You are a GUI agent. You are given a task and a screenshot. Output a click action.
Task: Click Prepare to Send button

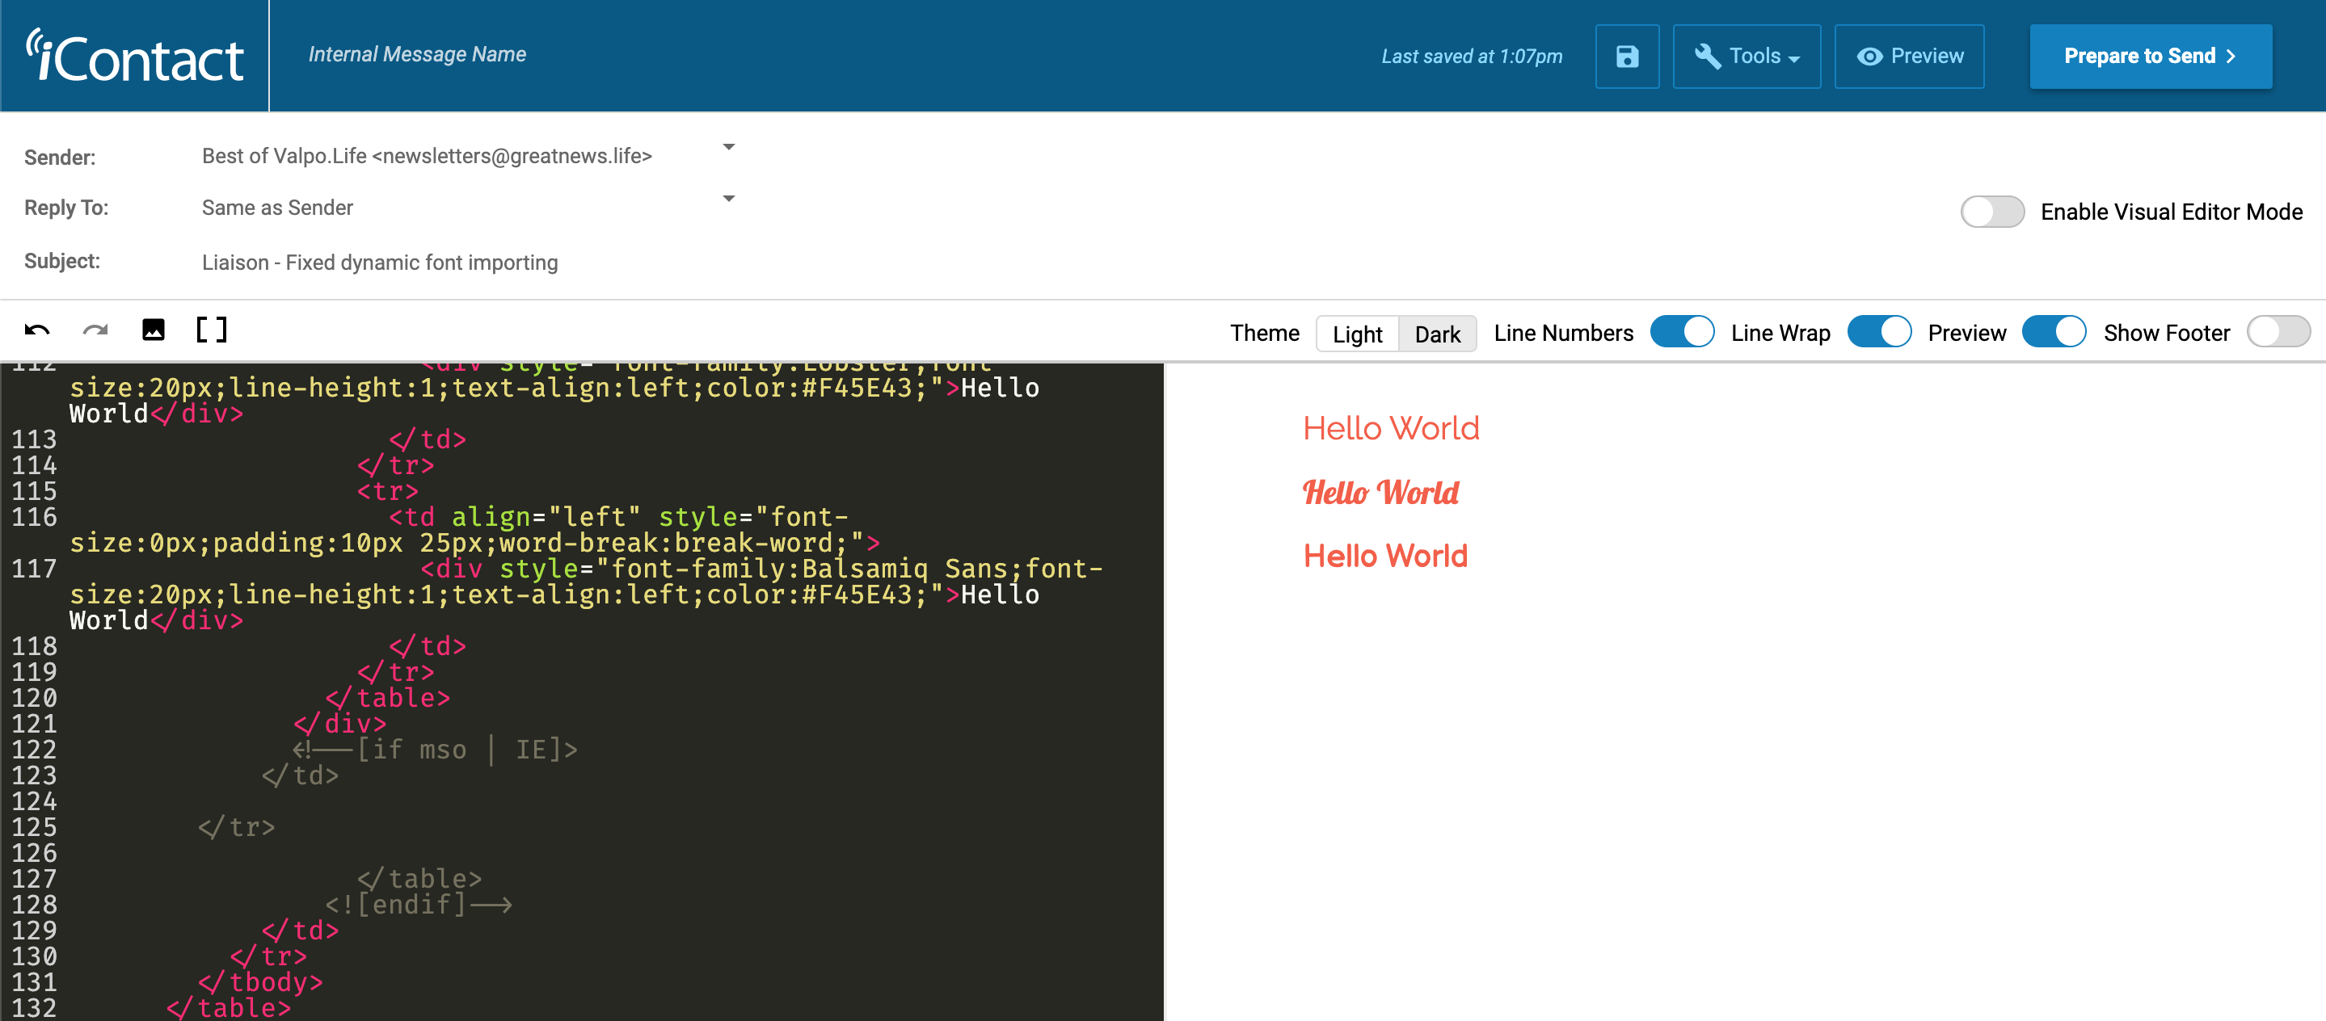pos(2150,57)
